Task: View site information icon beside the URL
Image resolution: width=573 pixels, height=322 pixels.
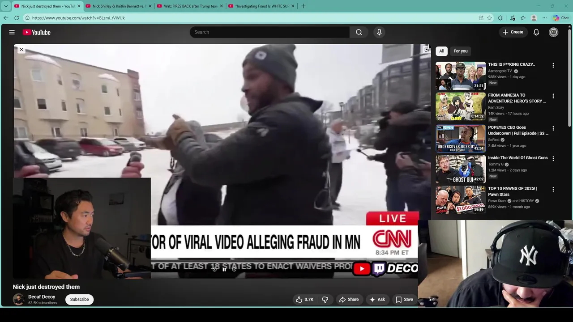Action: click(27, 18)
